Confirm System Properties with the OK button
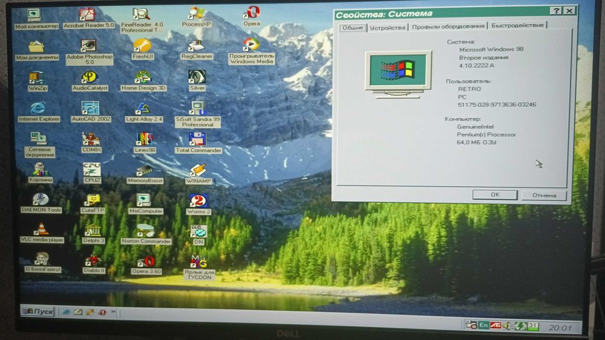The image size is (605, 340). point(495,195)
